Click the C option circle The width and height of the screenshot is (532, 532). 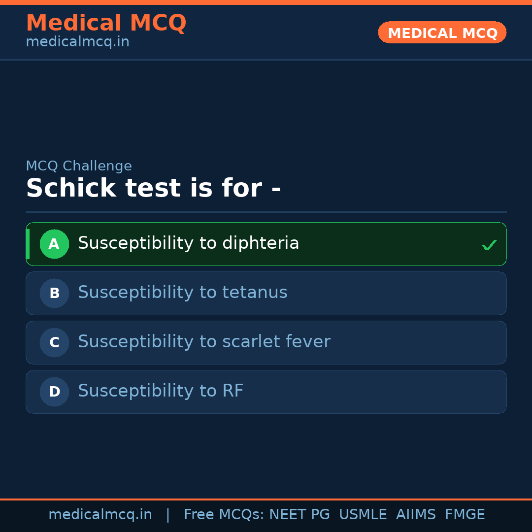point(54,342)
